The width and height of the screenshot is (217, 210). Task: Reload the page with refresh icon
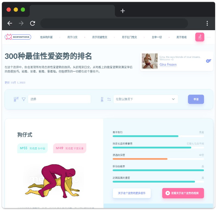(33, 23)
